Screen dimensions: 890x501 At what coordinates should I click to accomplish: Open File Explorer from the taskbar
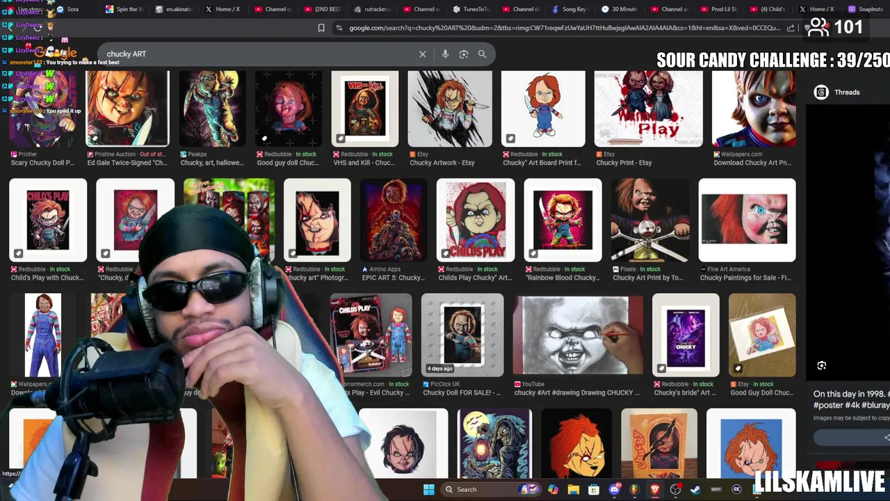573,489
